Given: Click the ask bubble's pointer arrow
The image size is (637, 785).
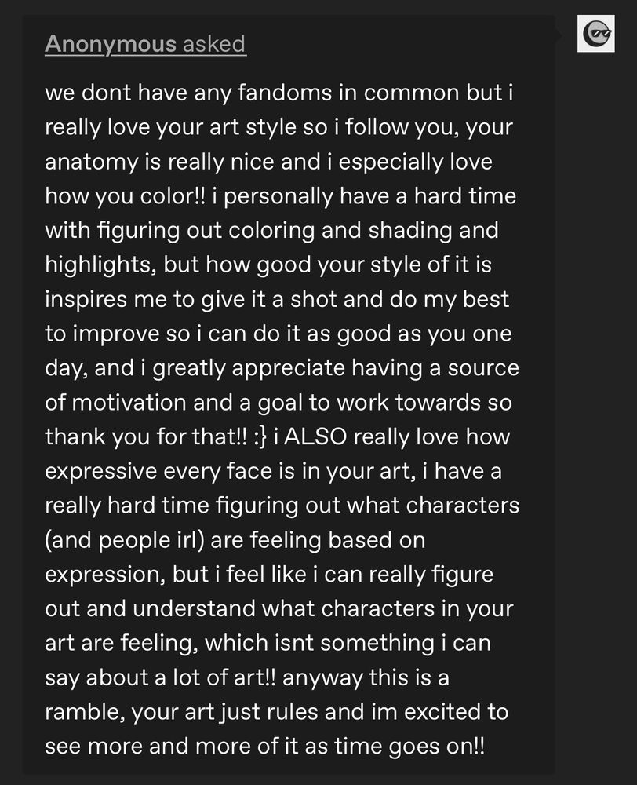Looking at the screenshot, I should point(559,35).
